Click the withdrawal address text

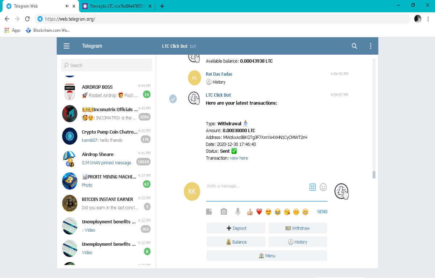tap(265, 138)
